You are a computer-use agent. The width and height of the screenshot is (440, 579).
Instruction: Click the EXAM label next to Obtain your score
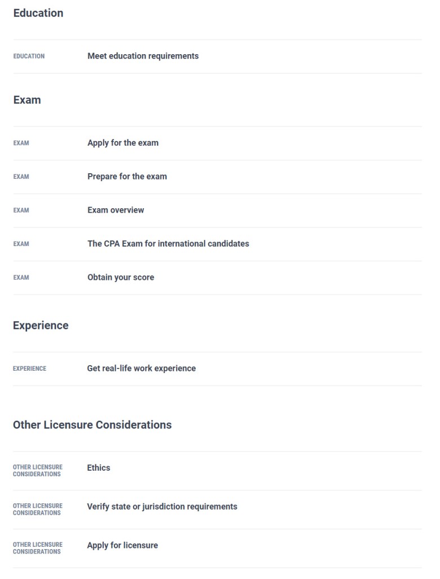[21, 278]
